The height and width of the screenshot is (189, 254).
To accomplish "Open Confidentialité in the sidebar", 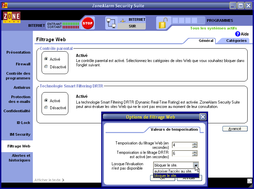I will coord(17,111).
